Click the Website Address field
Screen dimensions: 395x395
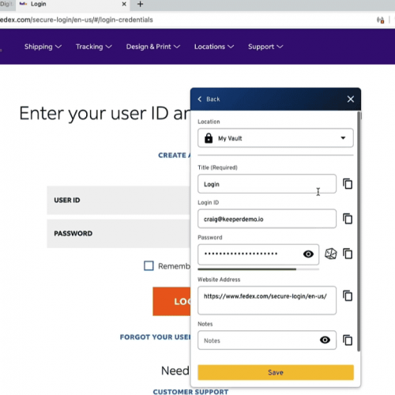(267, 300)
